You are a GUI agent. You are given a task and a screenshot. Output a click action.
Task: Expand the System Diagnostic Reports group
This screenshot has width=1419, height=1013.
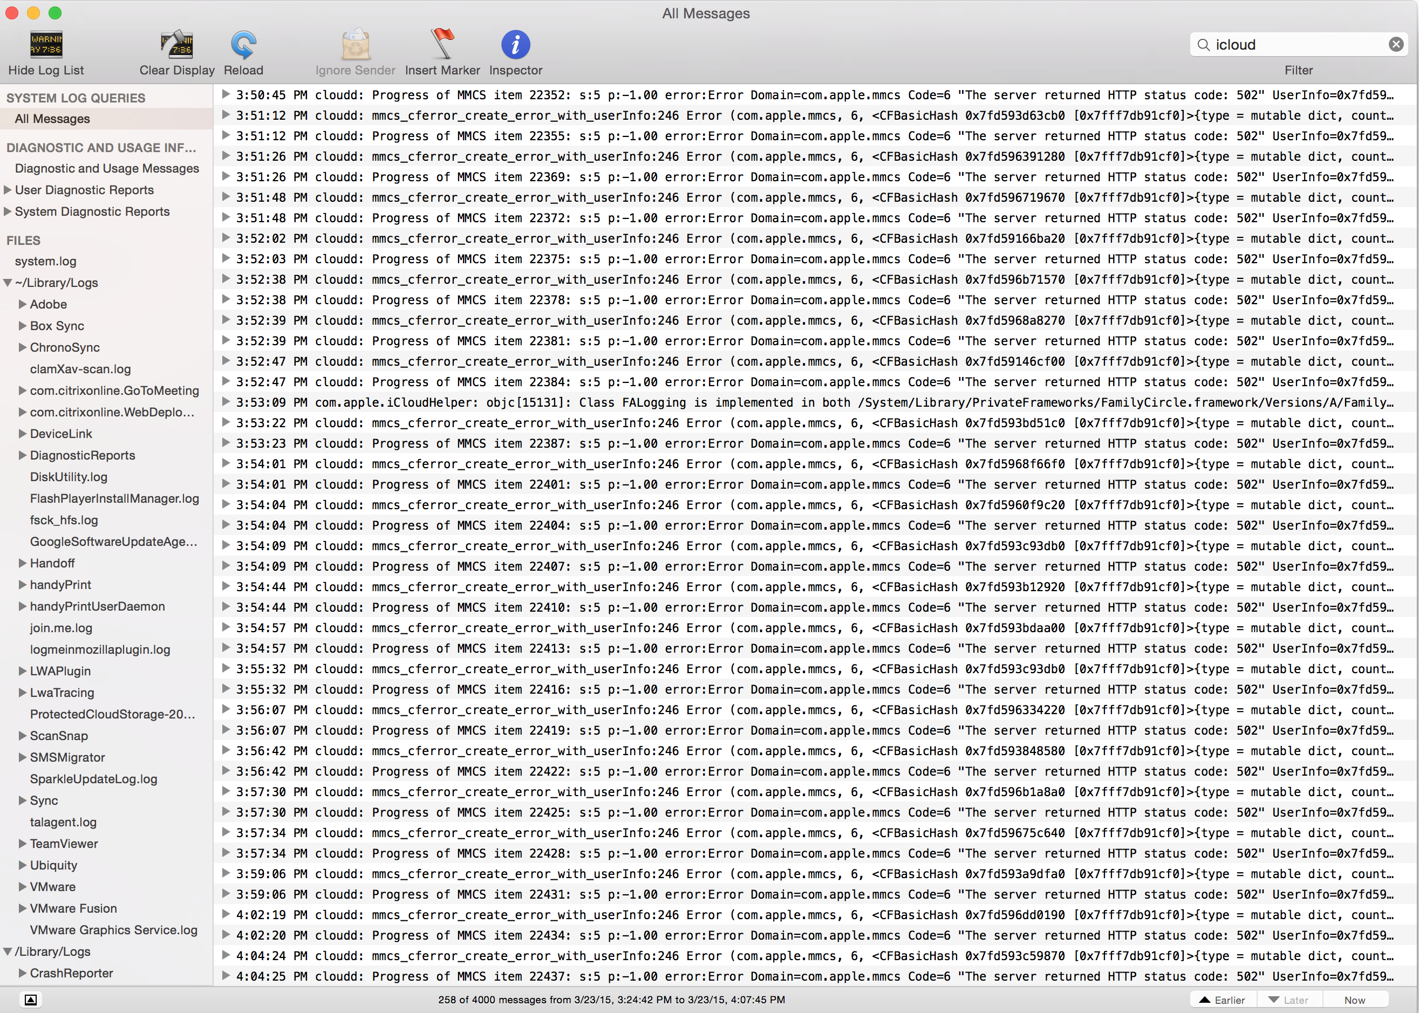coord(8,211)
